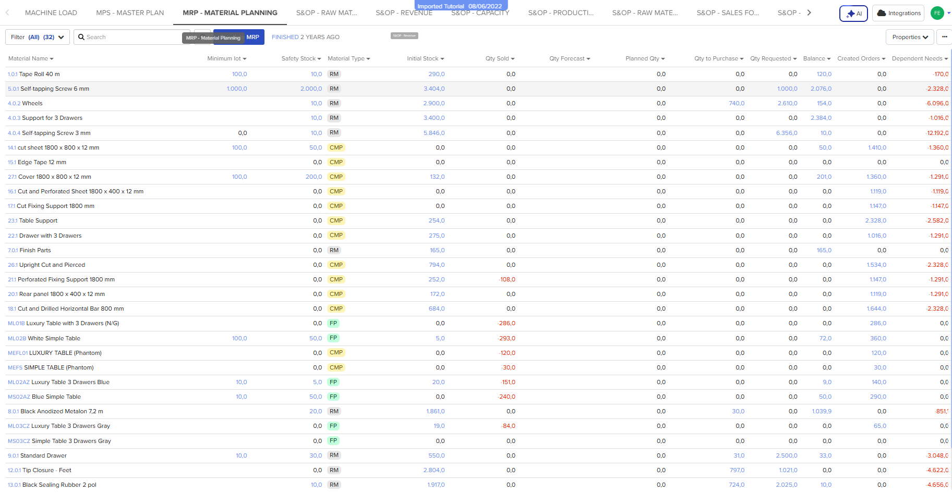Click the Imported Tutorial date banner

pyautogui.click(x=460, y=5)
